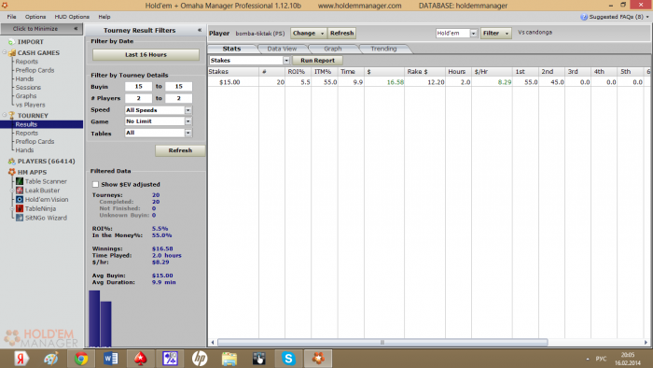Open File Explorer from the taskbar
Image resolution: width=653 pixels, height=368 pixels.
click(x=229, y=359)
